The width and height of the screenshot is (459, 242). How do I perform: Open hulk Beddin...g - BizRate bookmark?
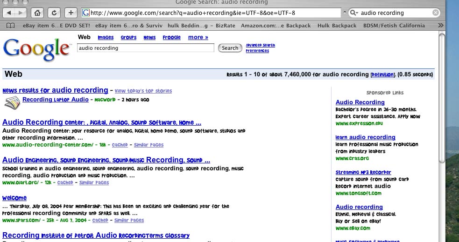201,26
